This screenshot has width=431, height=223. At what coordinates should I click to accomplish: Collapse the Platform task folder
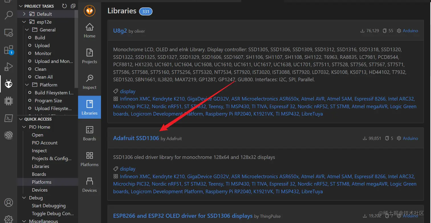click(x=27, y=85)
